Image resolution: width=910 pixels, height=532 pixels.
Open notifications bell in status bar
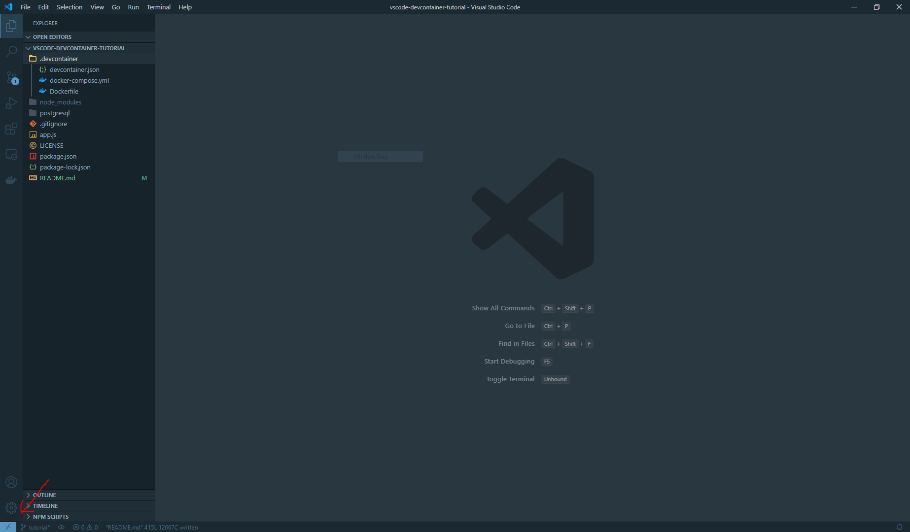pyautogui.click(x=900, y=527)
